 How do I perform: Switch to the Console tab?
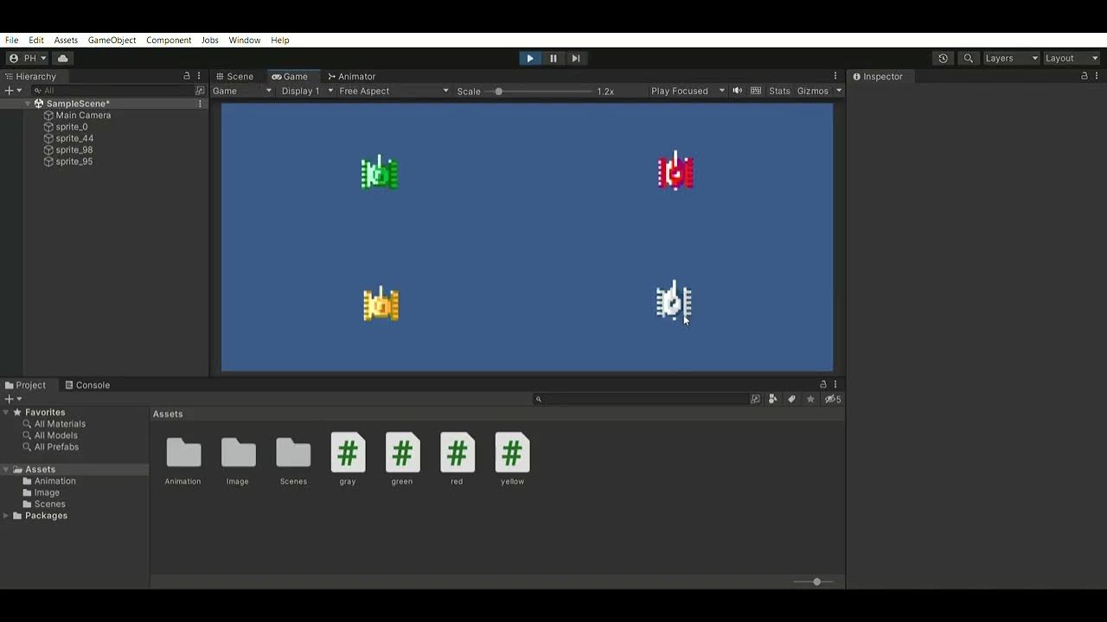[x=87, y=385]
